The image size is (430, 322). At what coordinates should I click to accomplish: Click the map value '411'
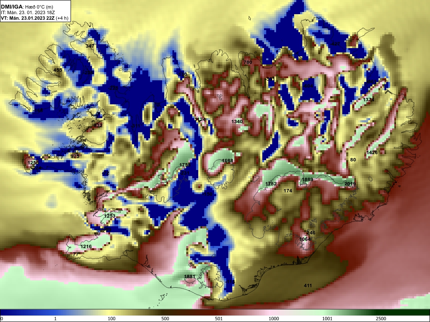(x=308, y=286)
